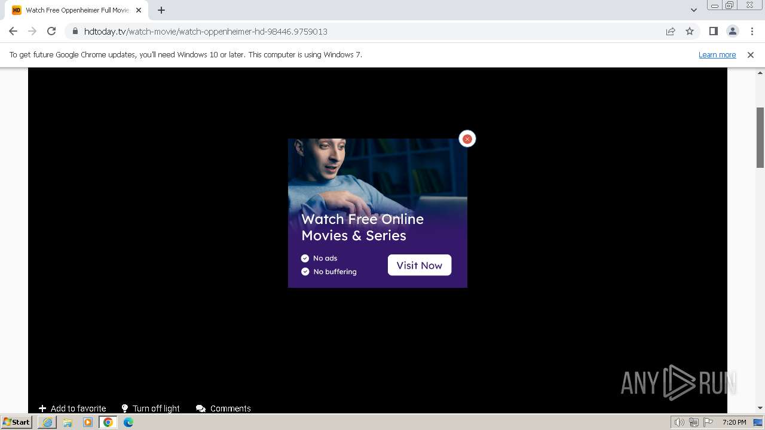Screen dimensions: 765x430
Task: Open Chrome three-dot menu
Action: coord(752,31)
